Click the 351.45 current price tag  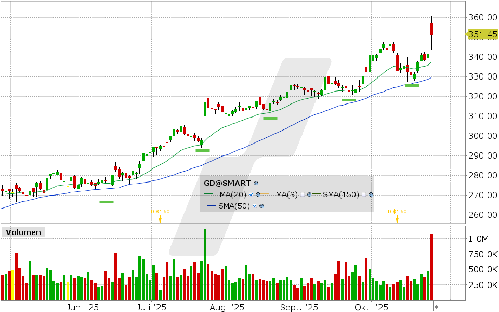tap(481, 35)
